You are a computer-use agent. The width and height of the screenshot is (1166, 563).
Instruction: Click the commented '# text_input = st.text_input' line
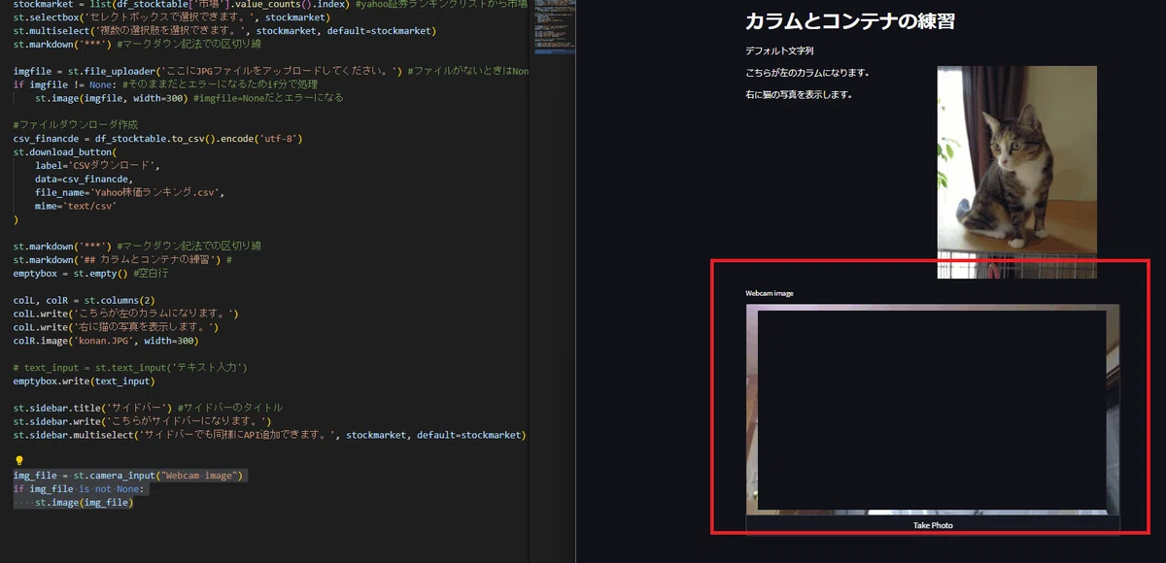pyautogui.click(x=131, y=368)
